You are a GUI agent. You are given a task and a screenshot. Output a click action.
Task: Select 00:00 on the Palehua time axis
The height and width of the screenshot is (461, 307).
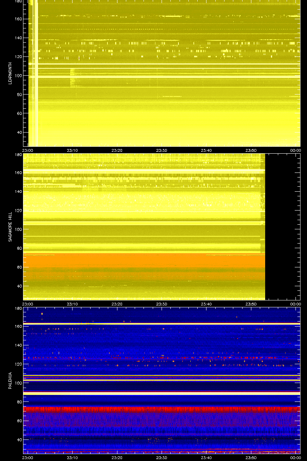pos(295,458)
